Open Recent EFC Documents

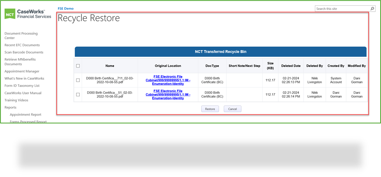pyautogui.click(x=22, y=45)
